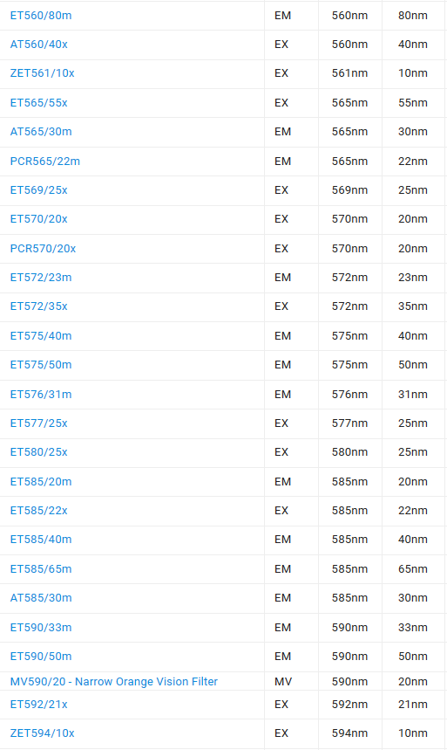Open ET575/50m filter page

tap(41, 364)
